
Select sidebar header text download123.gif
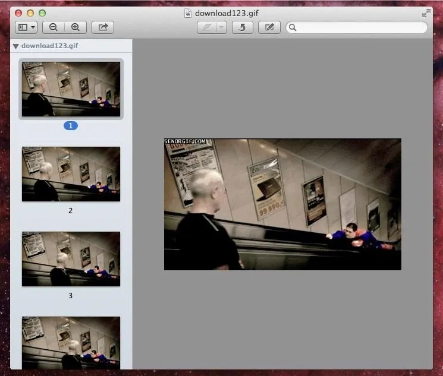point(50,46)
